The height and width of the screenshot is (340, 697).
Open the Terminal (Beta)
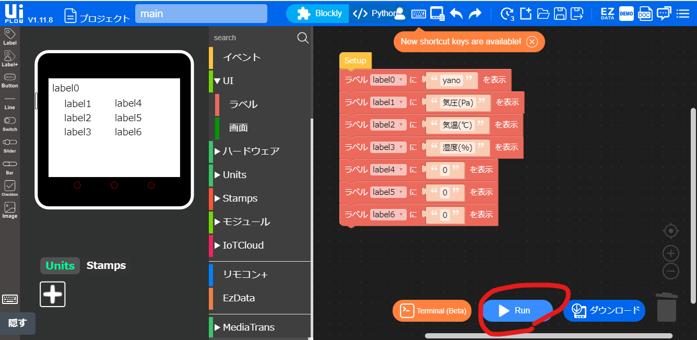(431, 310)
